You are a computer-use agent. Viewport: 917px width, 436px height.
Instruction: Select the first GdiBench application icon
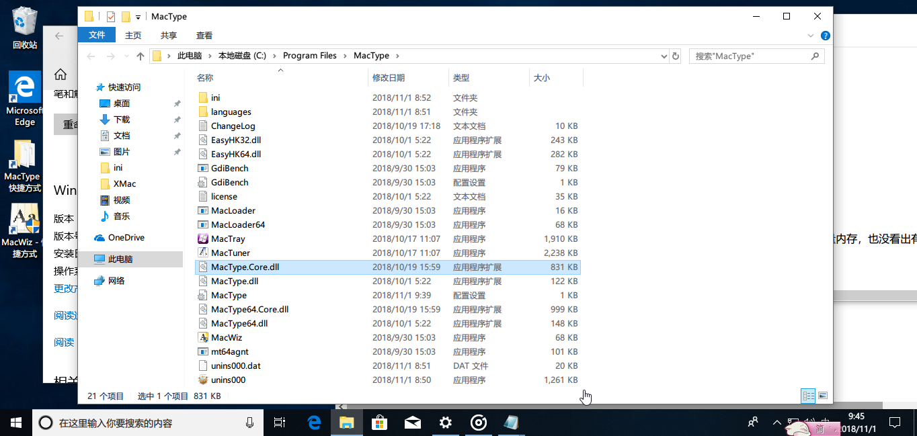click(x=203, y=169)
